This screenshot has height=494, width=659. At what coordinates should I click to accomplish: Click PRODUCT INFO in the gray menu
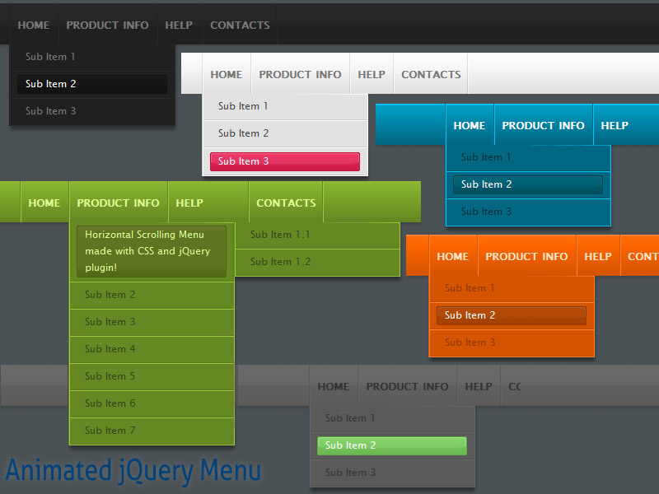click(407, 386)
